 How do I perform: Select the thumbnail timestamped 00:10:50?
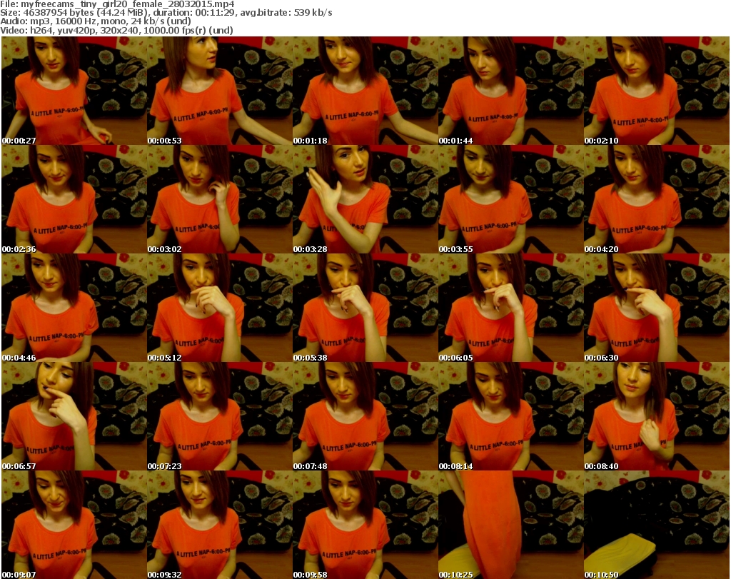click(x=657, y=525)
